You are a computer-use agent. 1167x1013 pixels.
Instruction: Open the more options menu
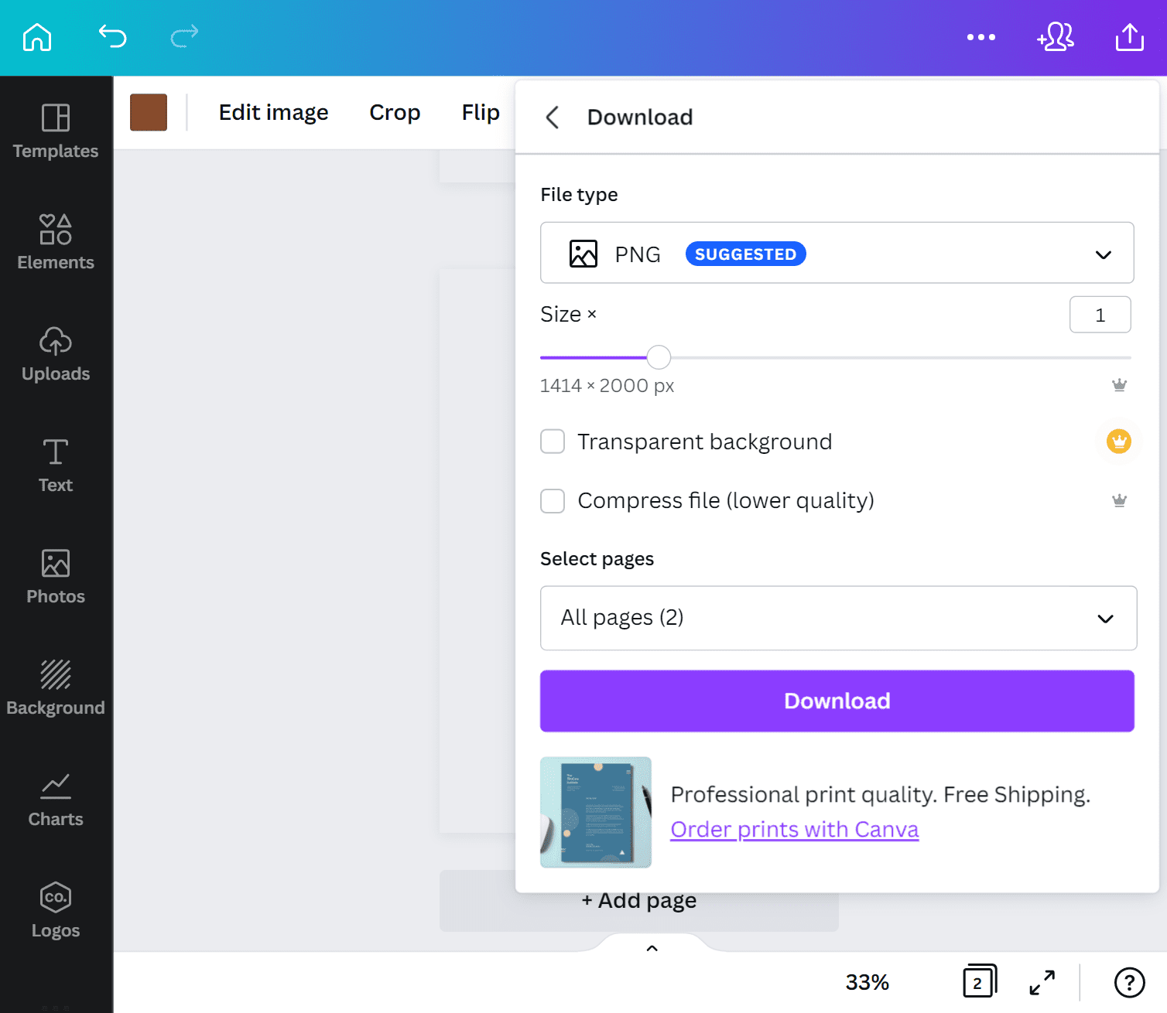pos(980,37)
